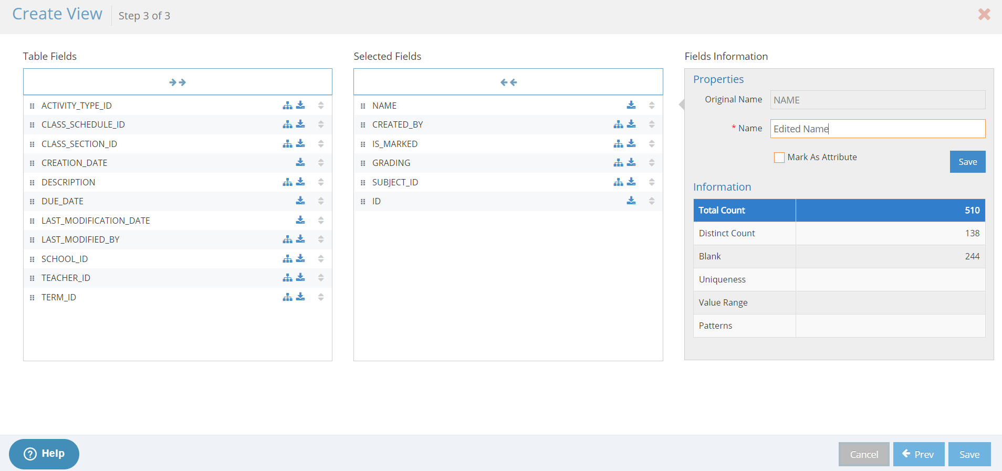
Task: Click sort arrows for SUBJECT_ID
Action: 652,182
